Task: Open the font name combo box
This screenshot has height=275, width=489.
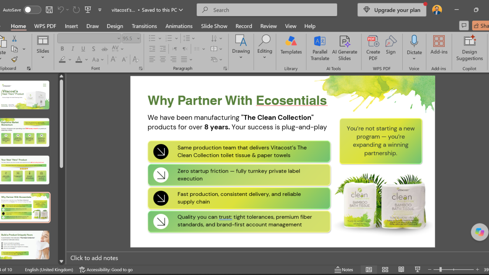Action: 89,38
